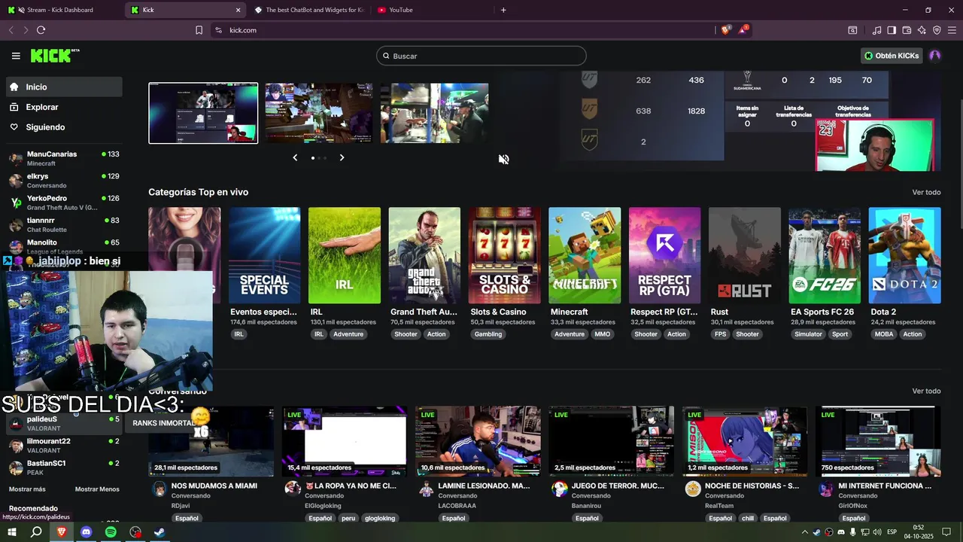The width and height of the screenshot is (963, 542).
Task: Open Brave VPN shield icon
Action: coord(937,30)
